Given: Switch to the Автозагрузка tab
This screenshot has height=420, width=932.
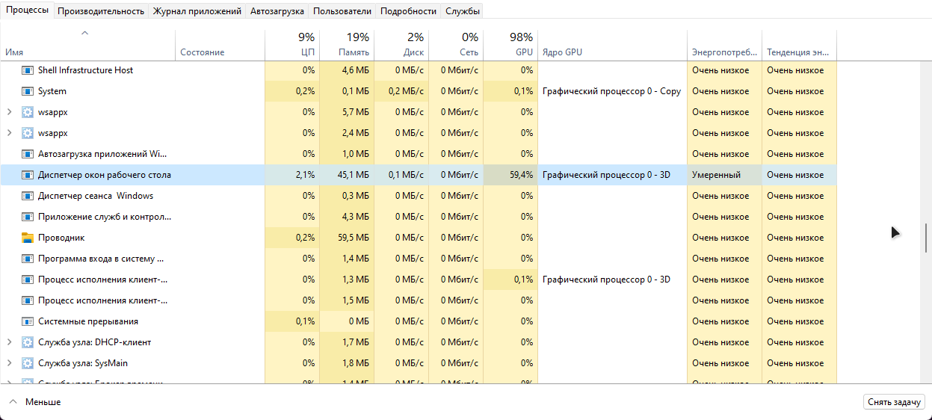Looking at the screenshot, I should click(277, 11).
